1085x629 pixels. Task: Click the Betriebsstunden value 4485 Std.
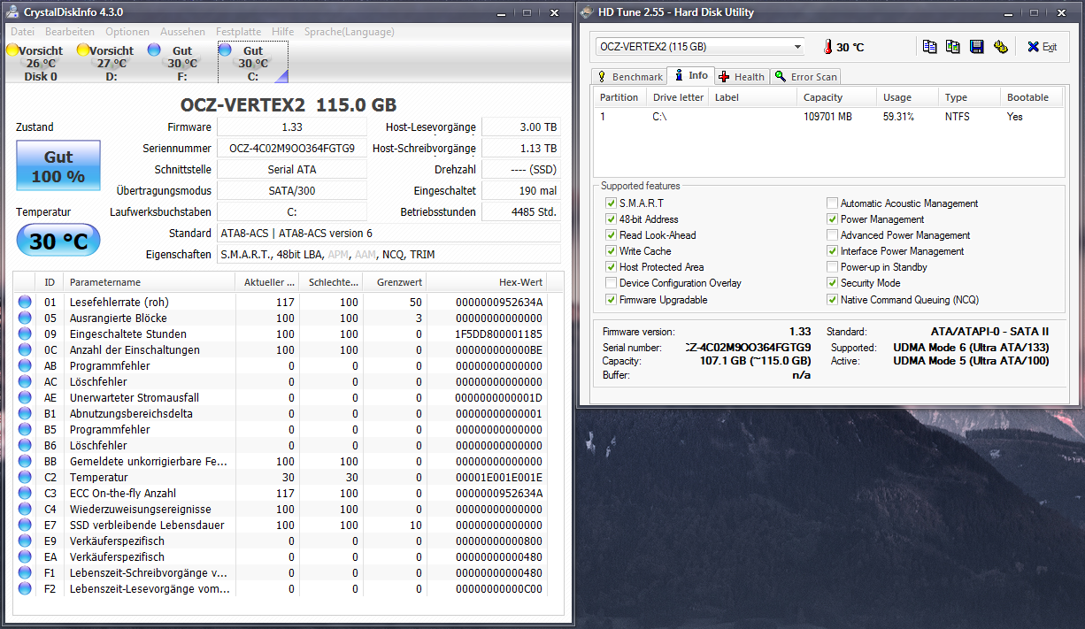coord(521,212)
